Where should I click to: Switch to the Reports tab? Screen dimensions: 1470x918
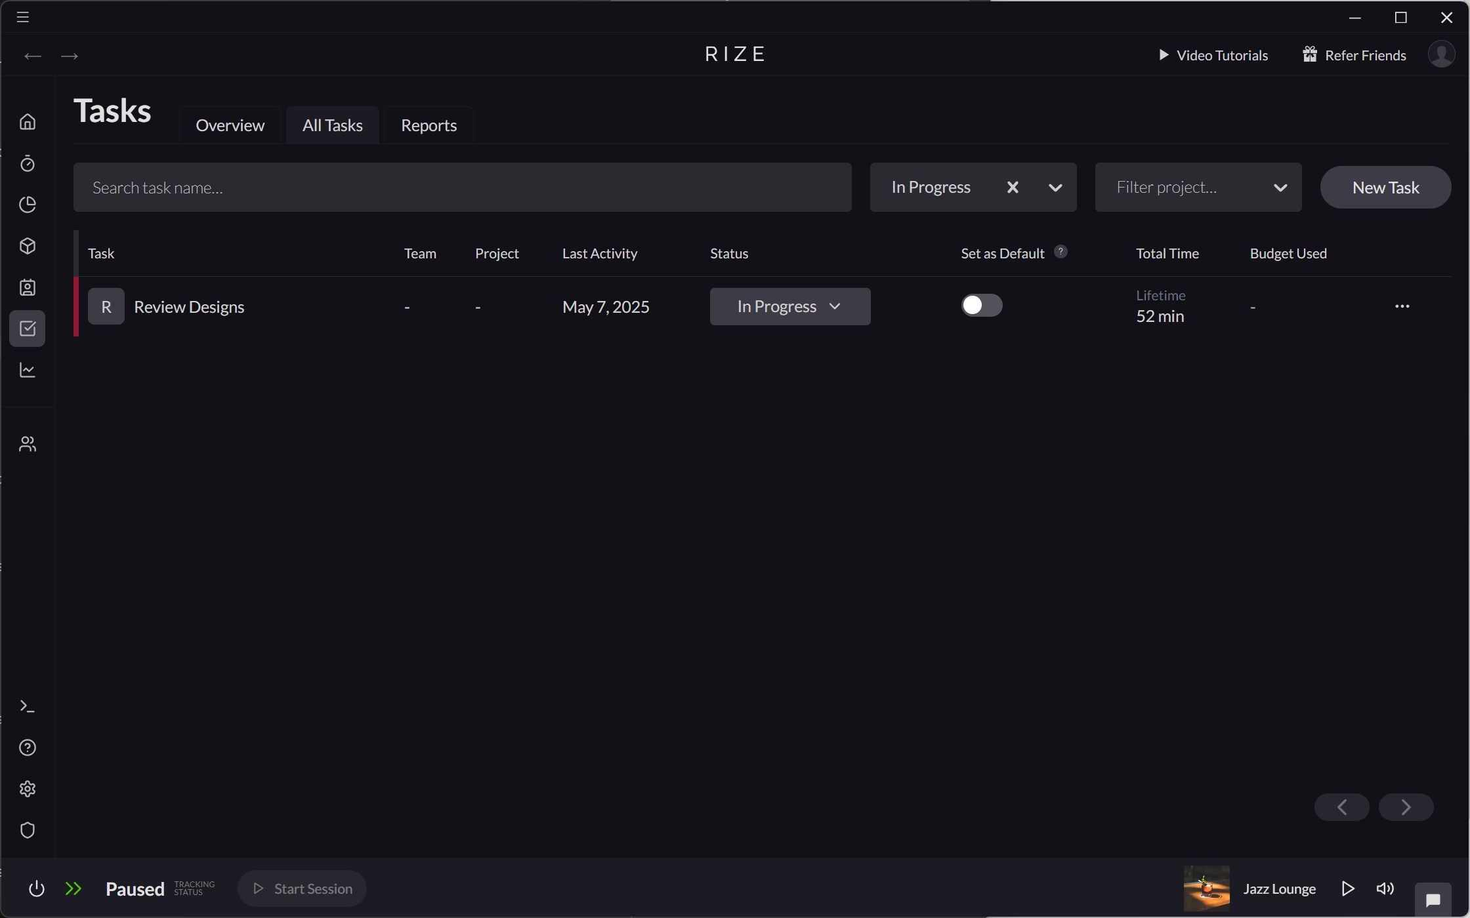tap(428, 125)
